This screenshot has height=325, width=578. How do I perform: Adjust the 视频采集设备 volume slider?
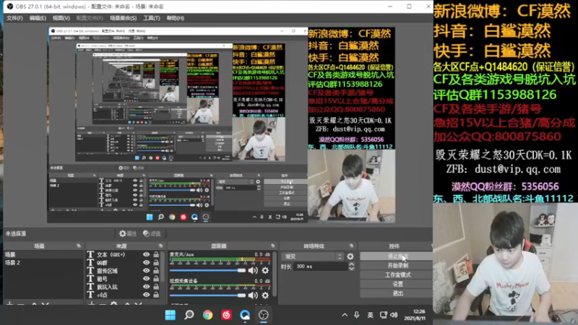click(207, 295)
